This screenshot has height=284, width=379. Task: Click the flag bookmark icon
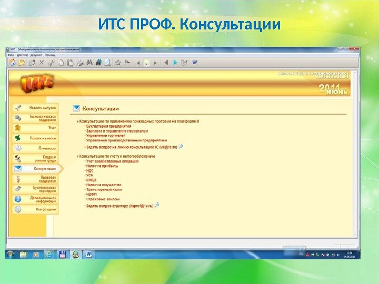tap(127, 63)
